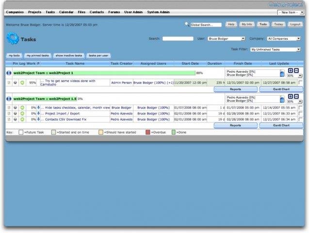
Task: Open the Companies menu
Action: [x=15, y=12]
